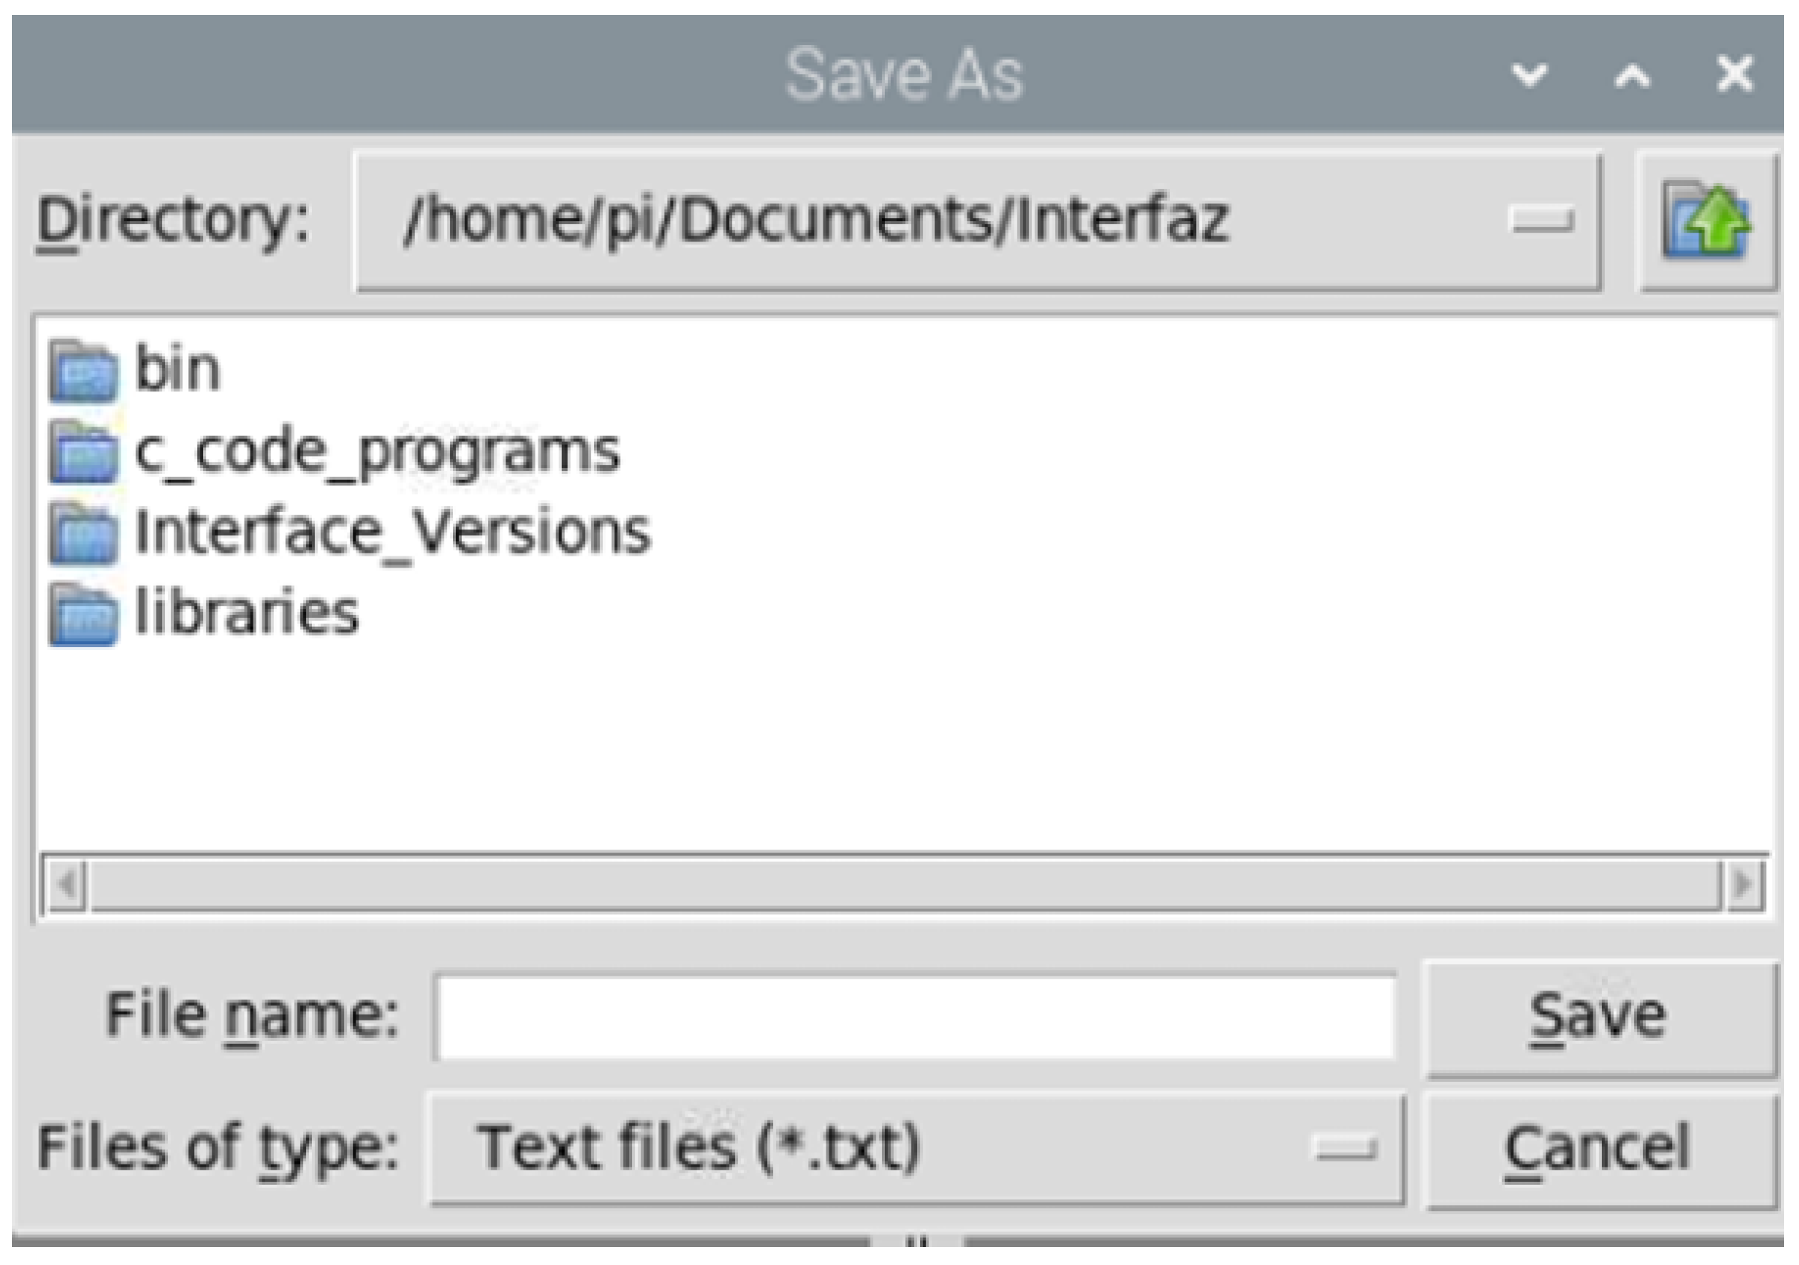Focus the File name text field
The width and height of the screenshot is (1799, 1265).
[915, 1016]
